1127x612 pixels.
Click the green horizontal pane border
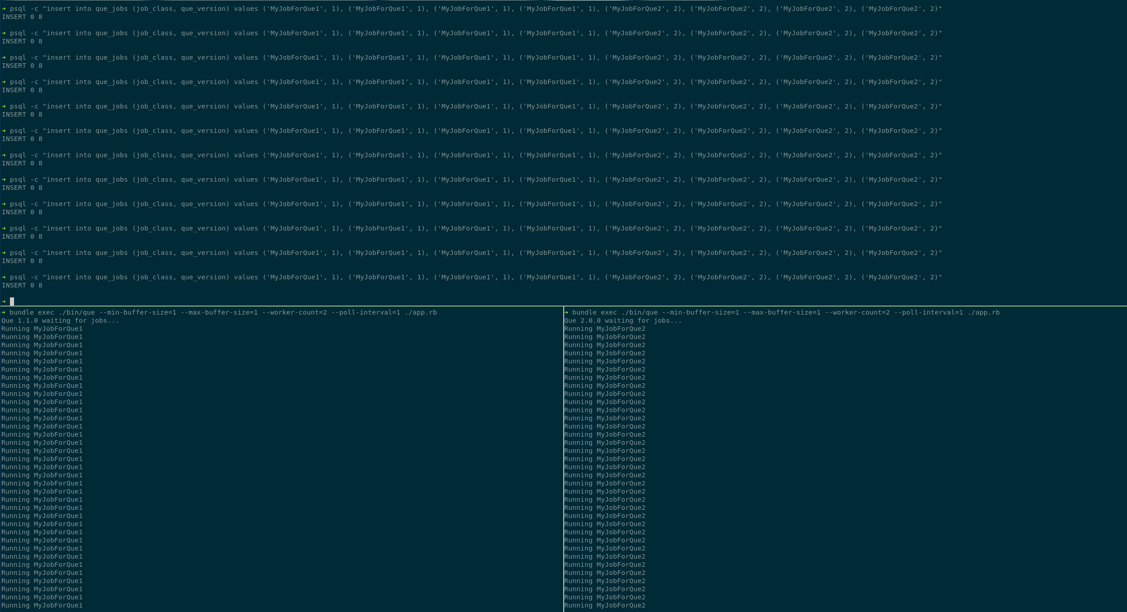pos(563,306)
